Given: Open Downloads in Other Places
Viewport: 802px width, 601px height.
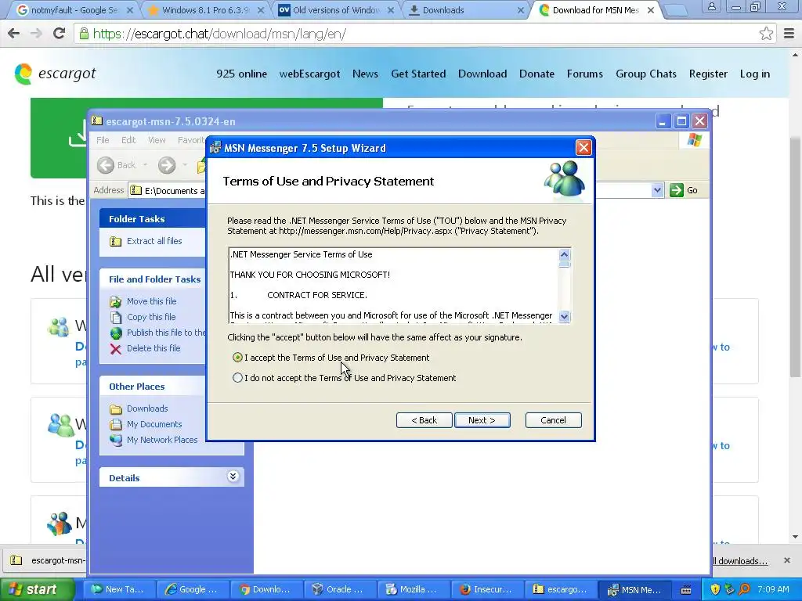Looking at the screenshot, I should 146,408.
